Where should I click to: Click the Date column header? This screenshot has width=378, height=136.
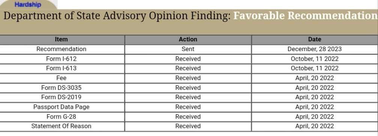pos(315,39)
